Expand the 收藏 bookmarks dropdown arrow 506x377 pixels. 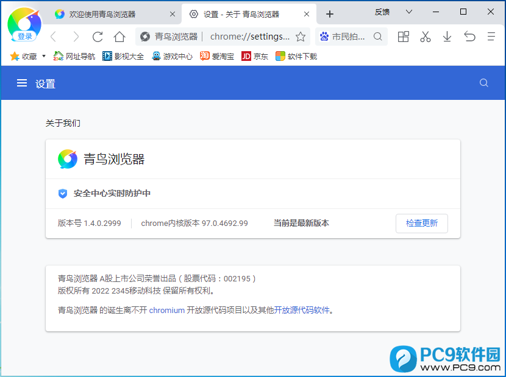(x=44, y=57)
